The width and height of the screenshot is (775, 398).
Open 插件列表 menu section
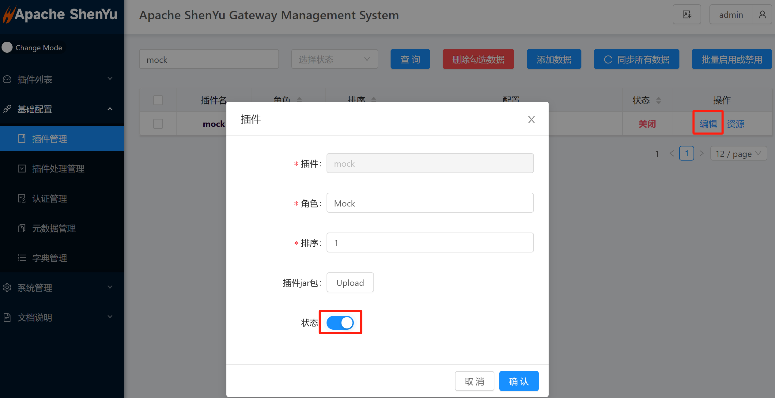(x=62, y=79)
